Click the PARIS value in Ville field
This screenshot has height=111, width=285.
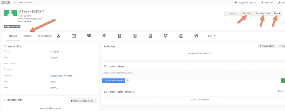coord(53,82)
